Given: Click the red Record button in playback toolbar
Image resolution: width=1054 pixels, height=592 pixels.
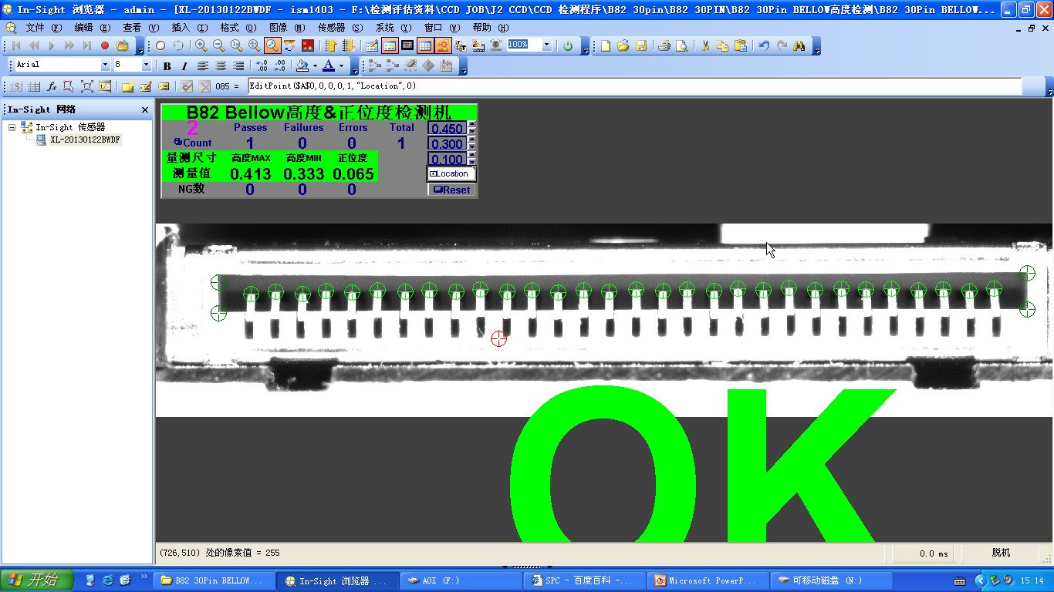Looking at the screenshot, I should pyautogui.click(x=105, y=45).
